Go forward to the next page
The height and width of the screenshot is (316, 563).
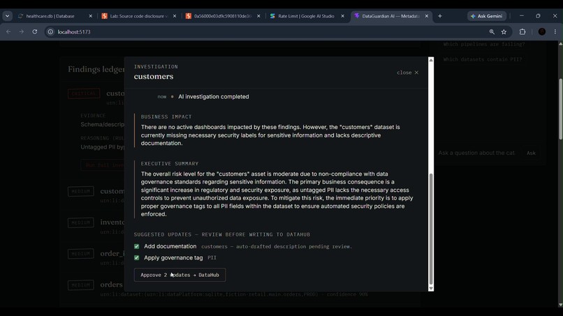(x=22, y=32)
